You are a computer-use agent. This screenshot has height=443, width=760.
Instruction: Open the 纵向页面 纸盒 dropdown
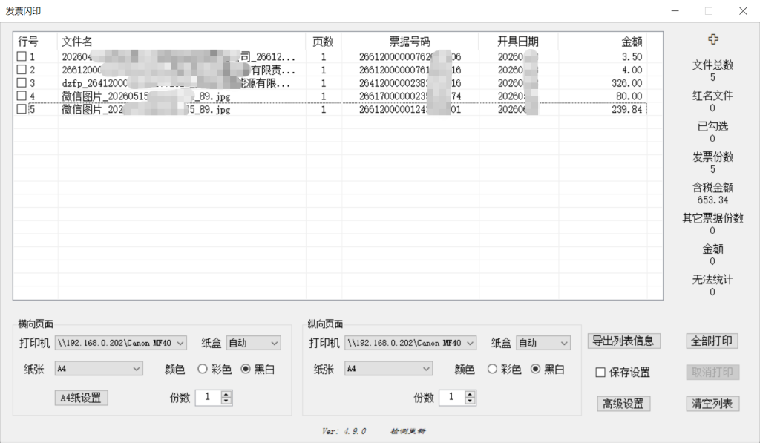coord(543,343)
